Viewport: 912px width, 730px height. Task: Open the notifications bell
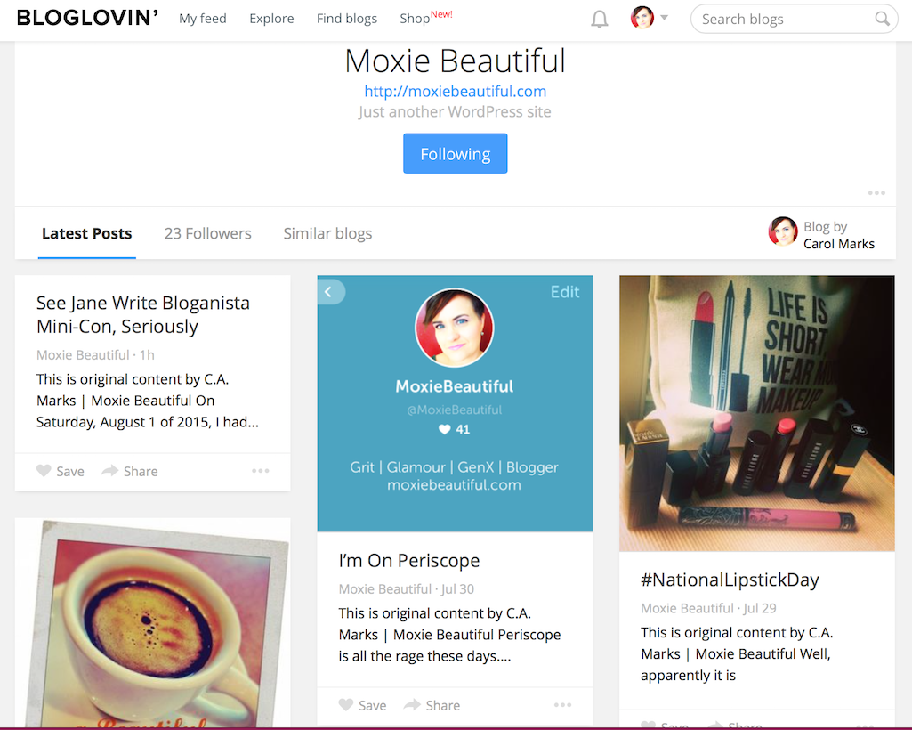pyautogui.click(x=599, y=20)
